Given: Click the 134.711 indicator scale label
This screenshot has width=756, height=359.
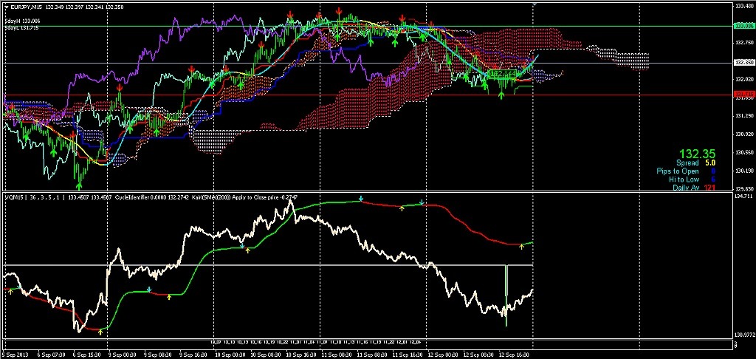Looking at the screenshot, I should click(x=744, y=196).
